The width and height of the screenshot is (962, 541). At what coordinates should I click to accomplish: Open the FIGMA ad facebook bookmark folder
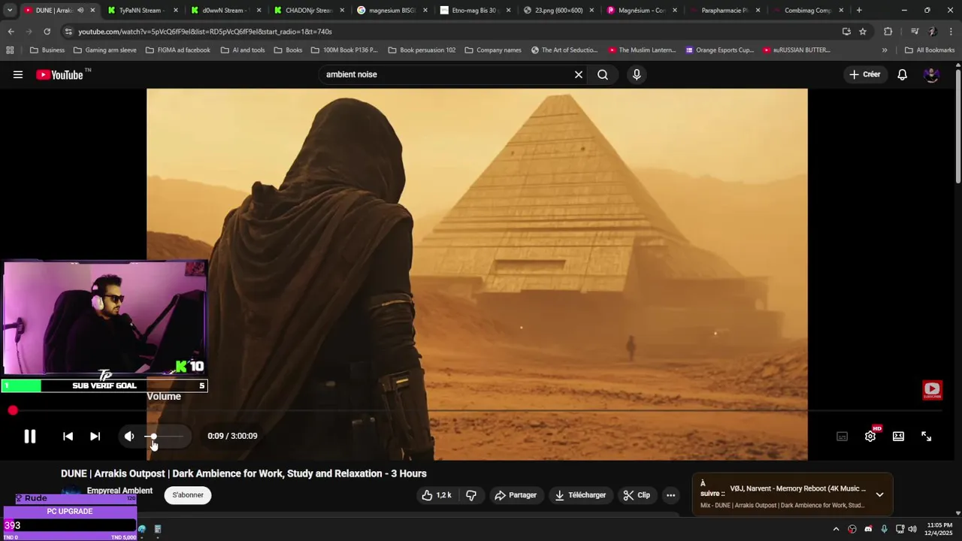[x=177, y=50]
